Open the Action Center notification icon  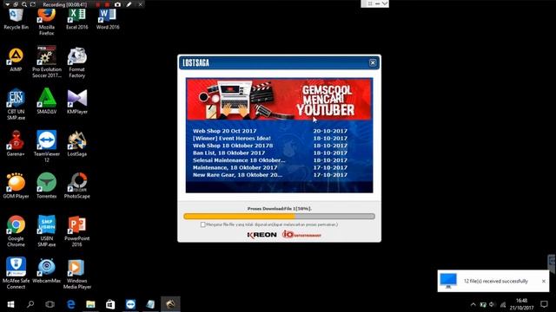[544, 304]
